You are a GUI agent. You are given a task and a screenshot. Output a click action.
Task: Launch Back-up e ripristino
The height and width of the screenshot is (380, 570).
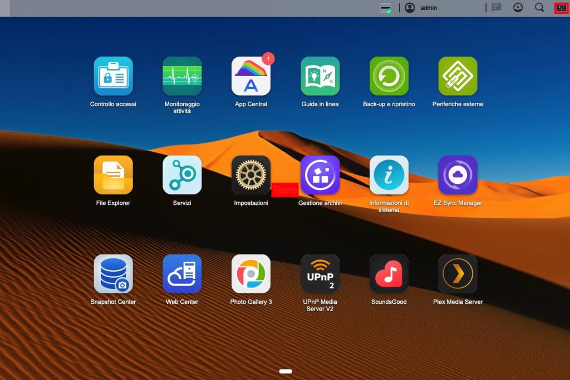point(389,76)
